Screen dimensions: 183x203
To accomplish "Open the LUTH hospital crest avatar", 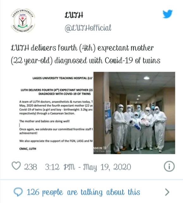I will coord(23,21).
